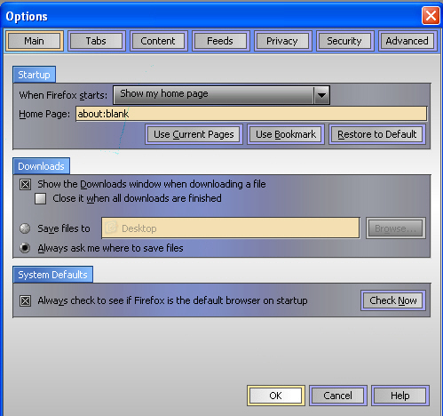443x416 pixels.
Task: Click the Check Now button
Action: pyautogui.click(x=393, y=300)
